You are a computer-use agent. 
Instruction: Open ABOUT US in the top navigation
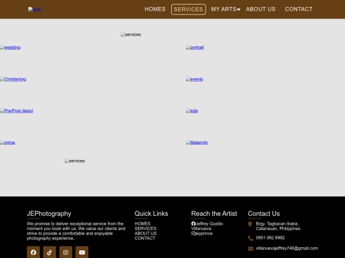click(x=261, y=9)
